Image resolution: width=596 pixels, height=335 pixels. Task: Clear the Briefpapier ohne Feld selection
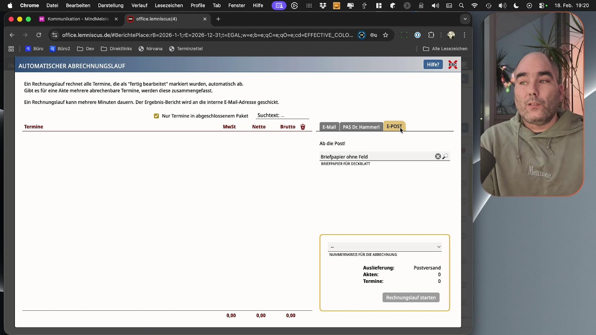438,156
